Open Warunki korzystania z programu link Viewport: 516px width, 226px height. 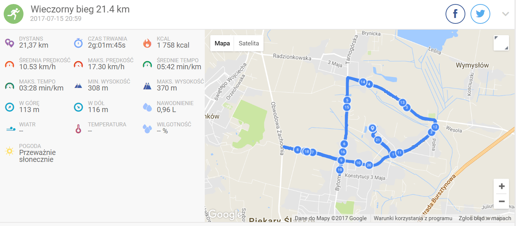pos(413,218)
